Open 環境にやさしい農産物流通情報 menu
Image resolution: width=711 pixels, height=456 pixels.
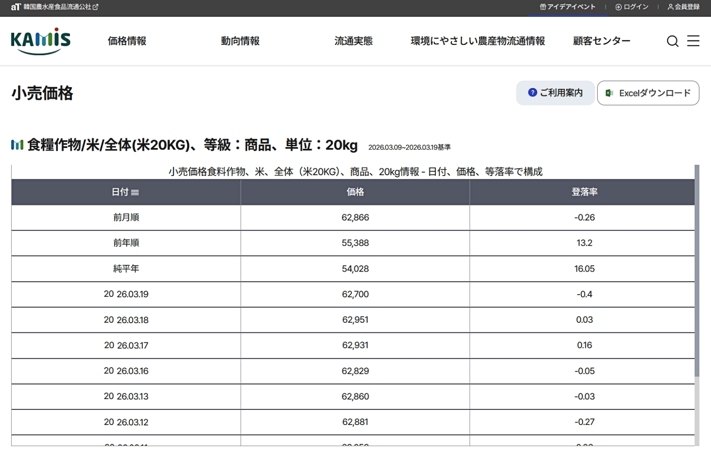click(478, 41)
